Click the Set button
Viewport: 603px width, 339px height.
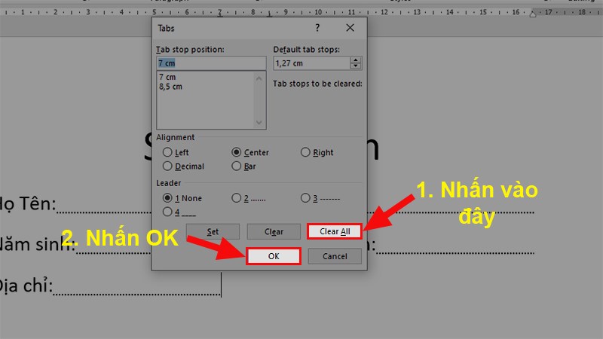point(213,231)
